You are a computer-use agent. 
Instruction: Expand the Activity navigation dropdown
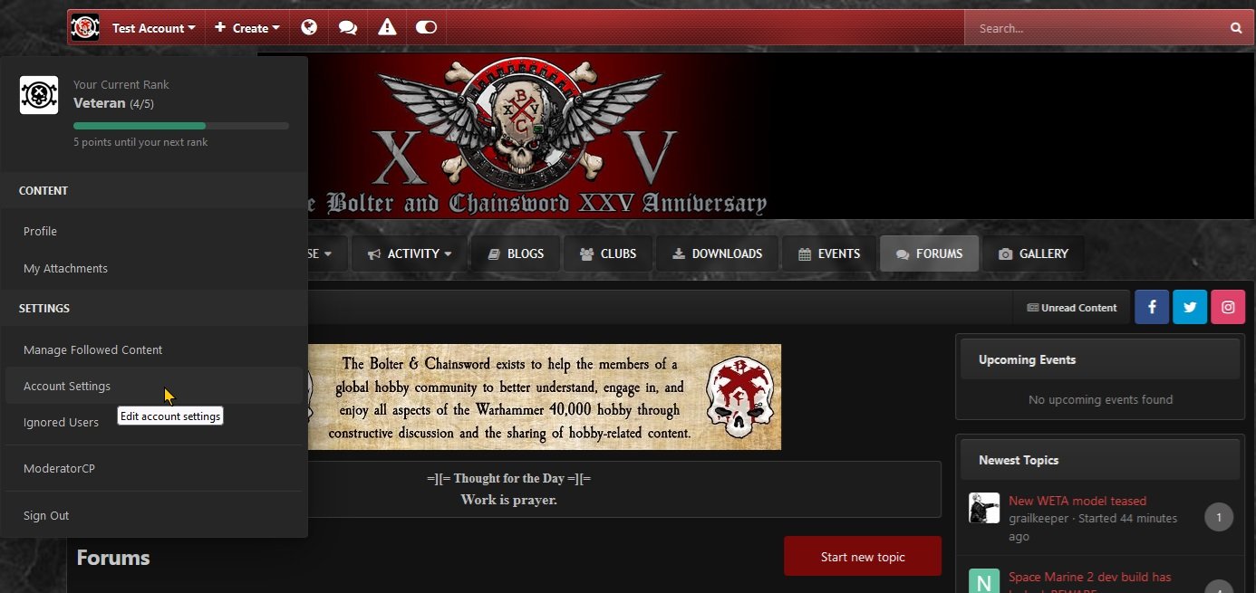pos(410,253)
